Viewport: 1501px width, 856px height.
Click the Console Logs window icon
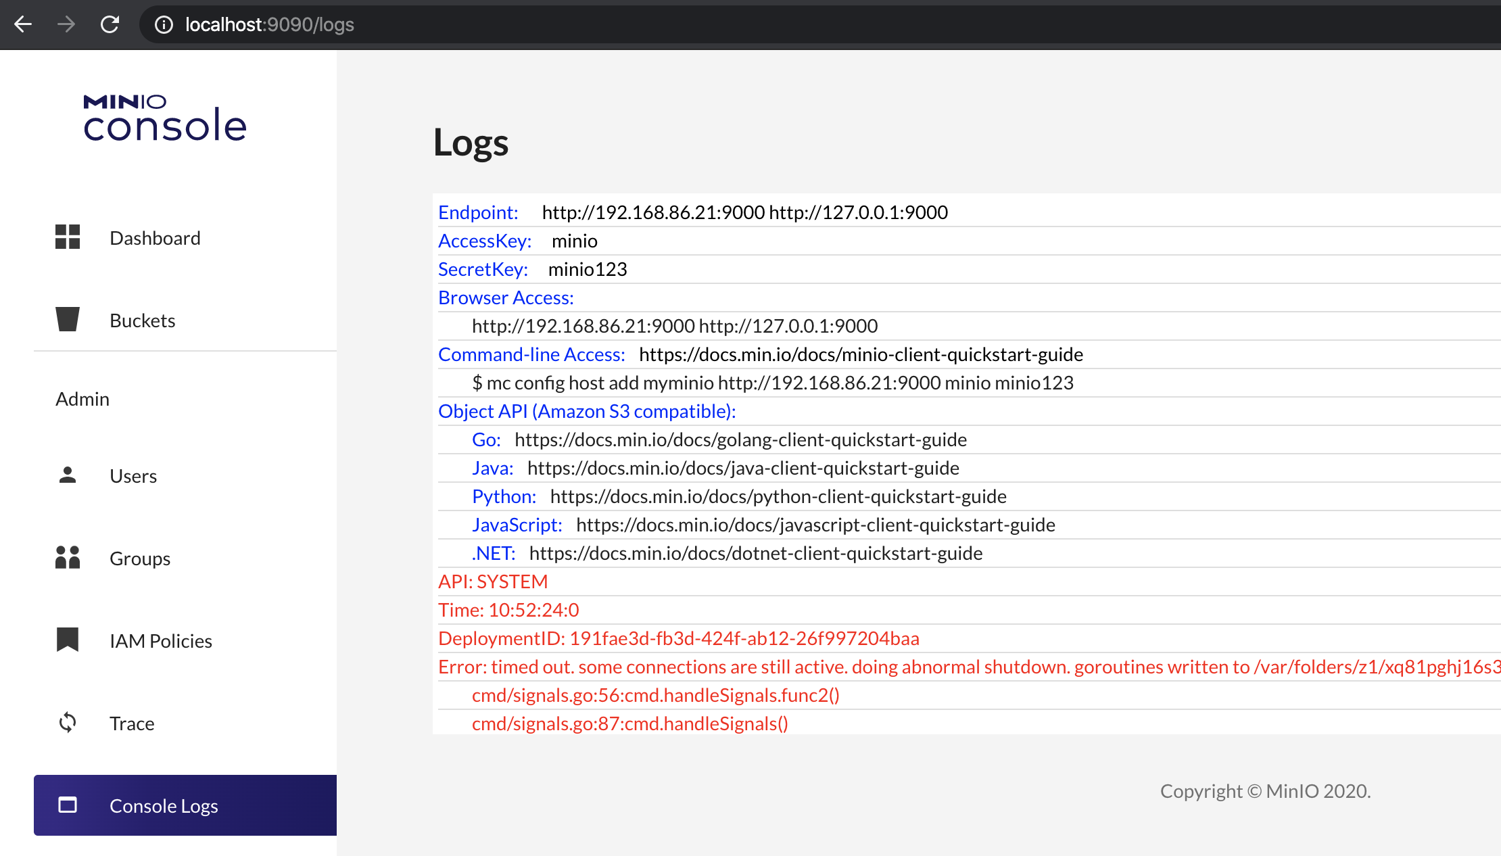68,805
